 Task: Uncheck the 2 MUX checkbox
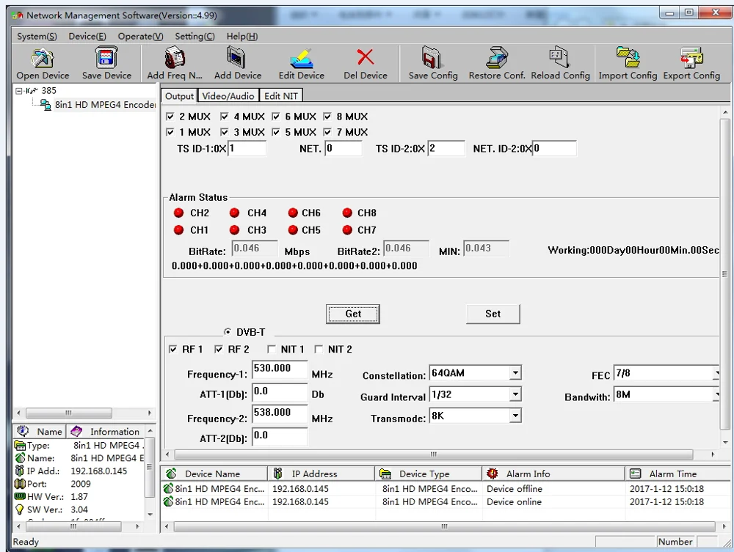click(x=170, y=117)
